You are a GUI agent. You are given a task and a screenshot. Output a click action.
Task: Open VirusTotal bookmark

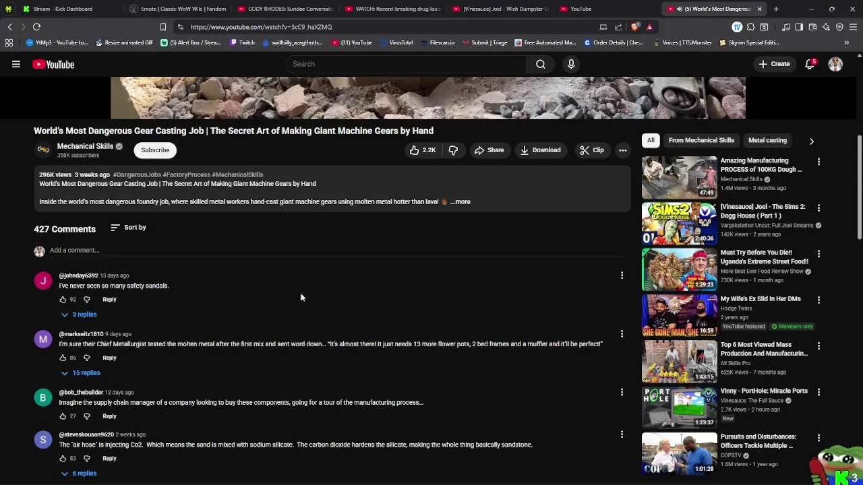click(396, 42)
